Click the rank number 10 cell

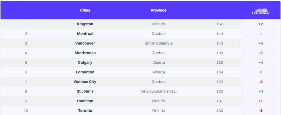26,111
